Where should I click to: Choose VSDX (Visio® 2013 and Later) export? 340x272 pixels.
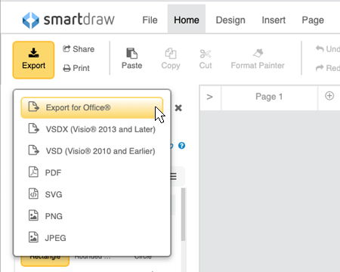(92, 129)
